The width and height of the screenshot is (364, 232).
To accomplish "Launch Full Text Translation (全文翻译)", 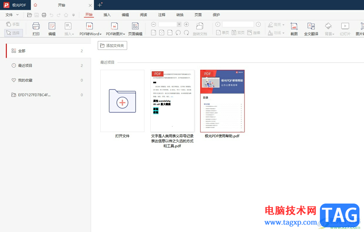I will pyautogui.click(x=311, y=29).
